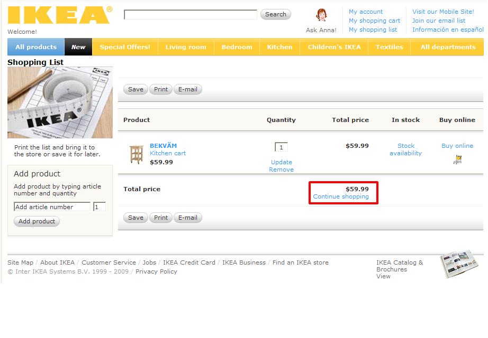Image resolution: width=488 pixels, height=338 pixels.
Task: Click the upper E-mail button
Action: tap(188, 89)
